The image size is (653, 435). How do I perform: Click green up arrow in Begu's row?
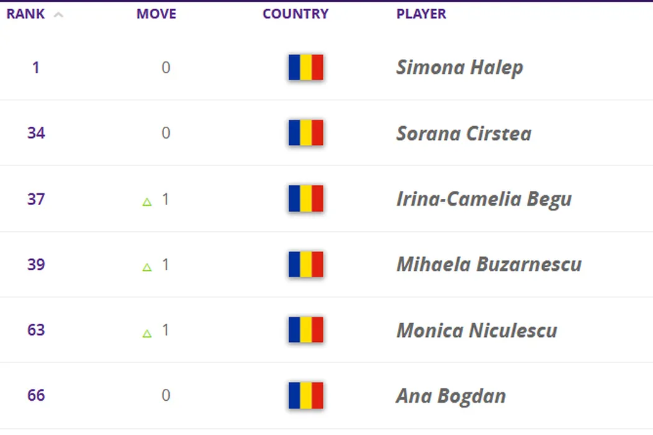pos(147,201)
